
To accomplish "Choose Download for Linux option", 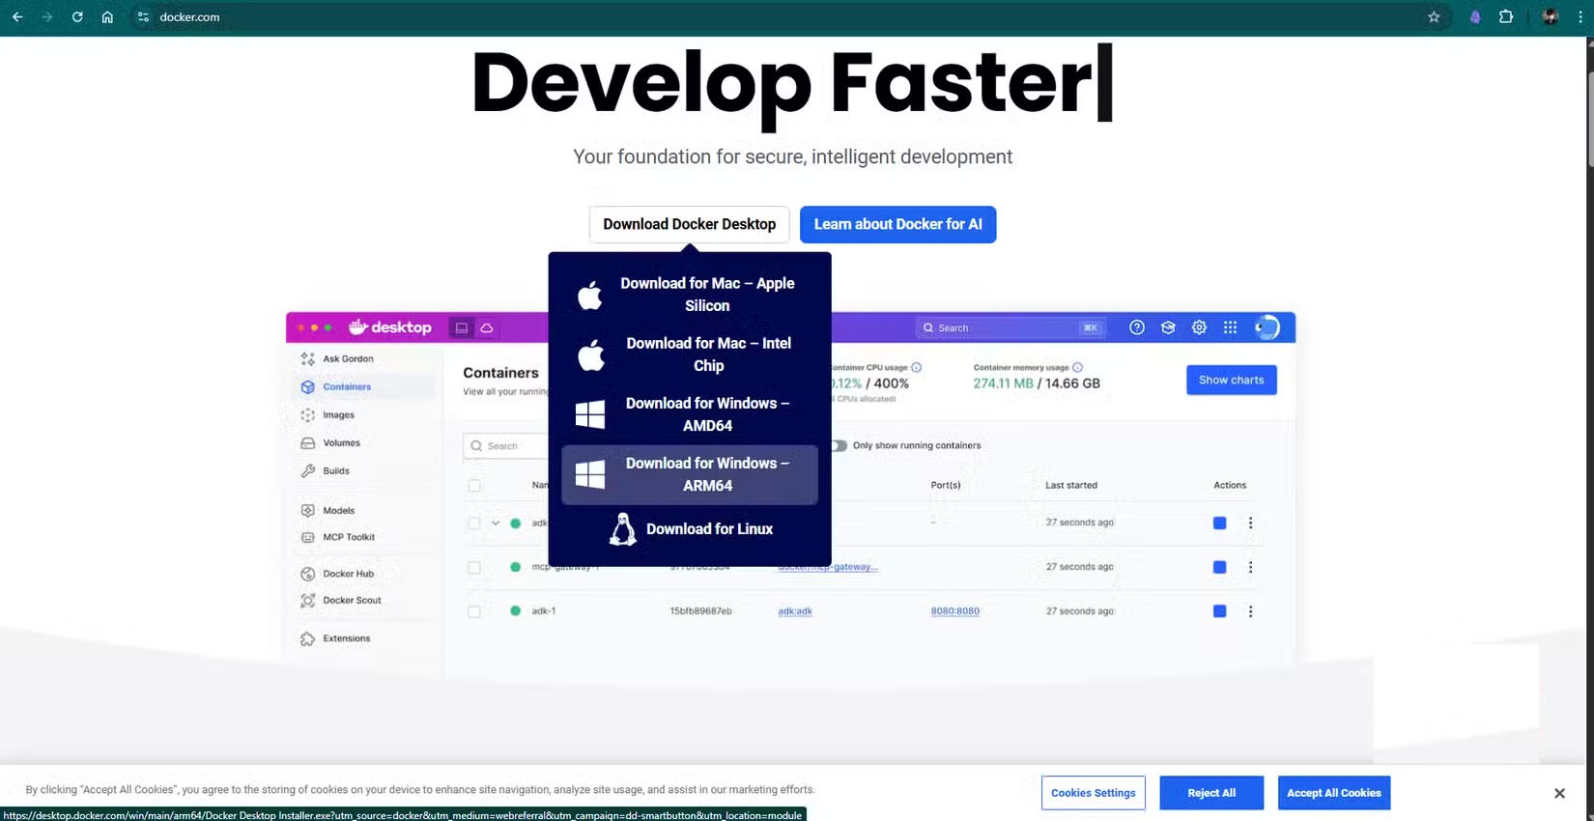I will [x=690, y=529].
